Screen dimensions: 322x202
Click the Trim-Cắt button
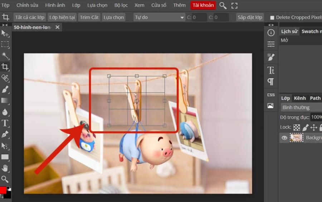click(x=89, y=17)
